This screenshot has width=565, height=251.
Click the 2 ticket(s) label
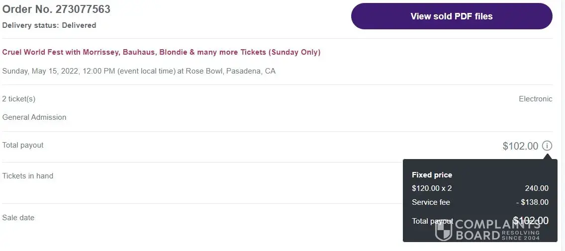(x=19, y=99)
